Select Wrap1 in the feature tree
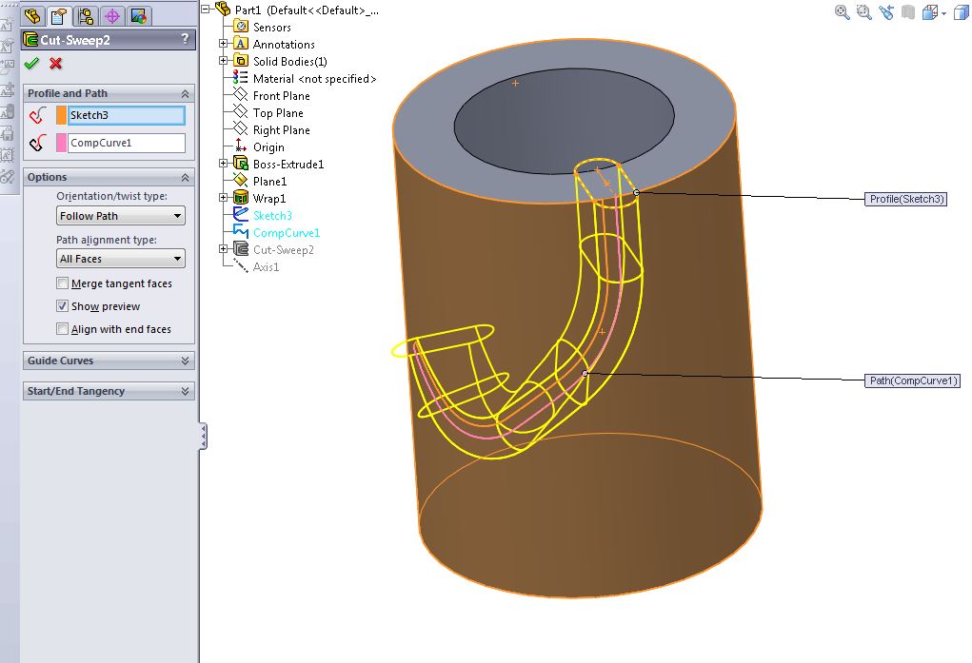 268,199
